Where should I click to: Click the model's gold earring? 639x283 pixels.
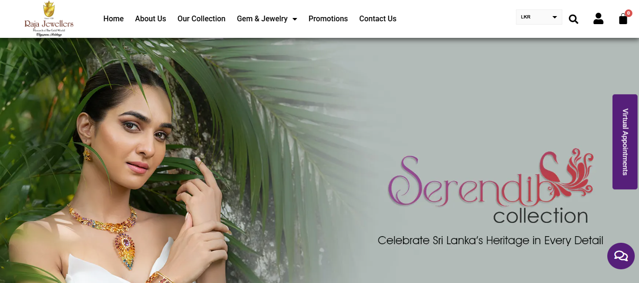[x=87, y=155]
